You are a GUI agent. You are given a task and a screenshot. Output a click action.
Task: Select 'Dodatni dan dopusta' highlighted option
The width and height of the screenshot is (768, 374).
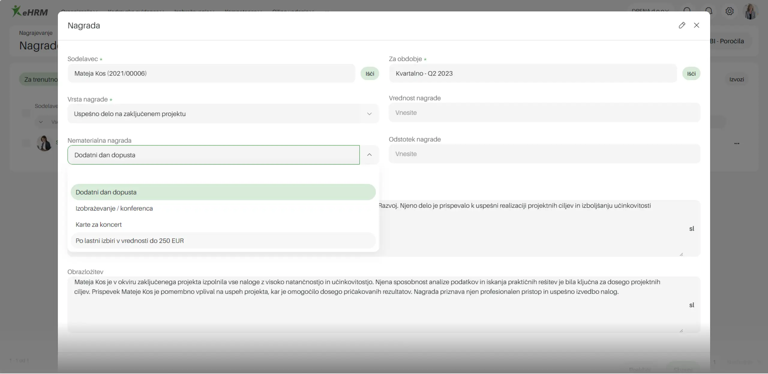106,192
